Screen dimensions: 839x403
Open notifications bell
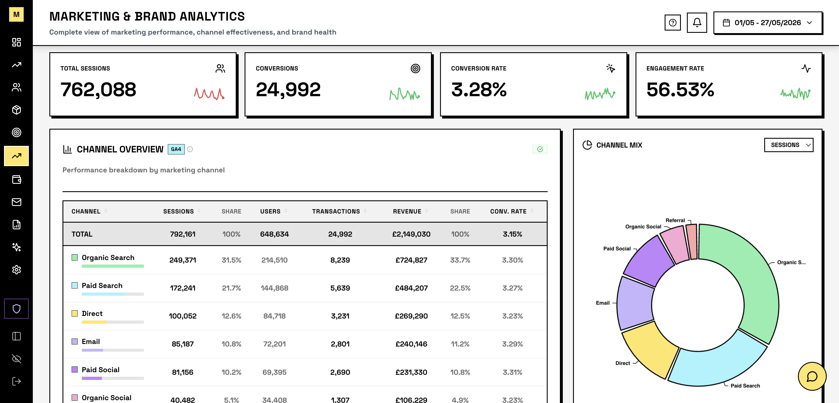(x=697, y=23)
